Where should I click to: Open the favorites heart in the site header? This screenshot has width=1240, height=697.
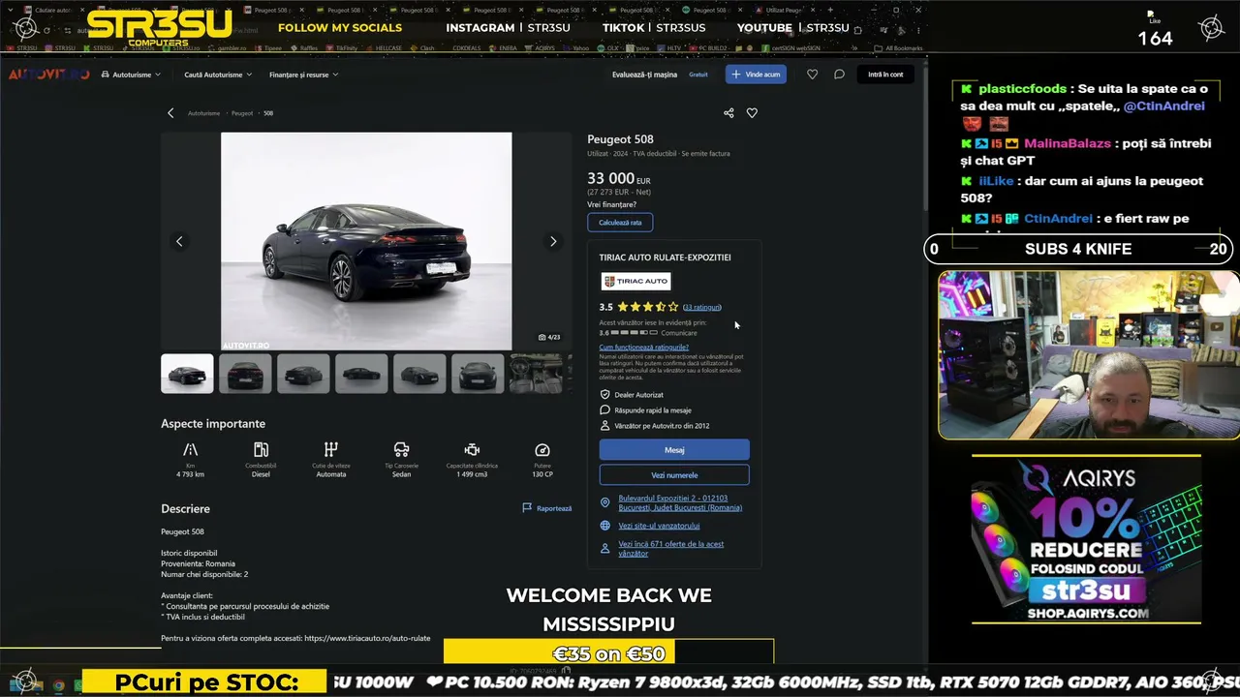(812, 75)
